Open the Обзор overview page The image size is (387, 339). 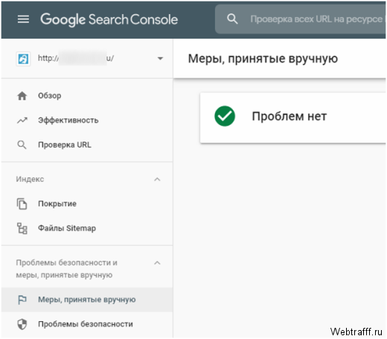50,95
